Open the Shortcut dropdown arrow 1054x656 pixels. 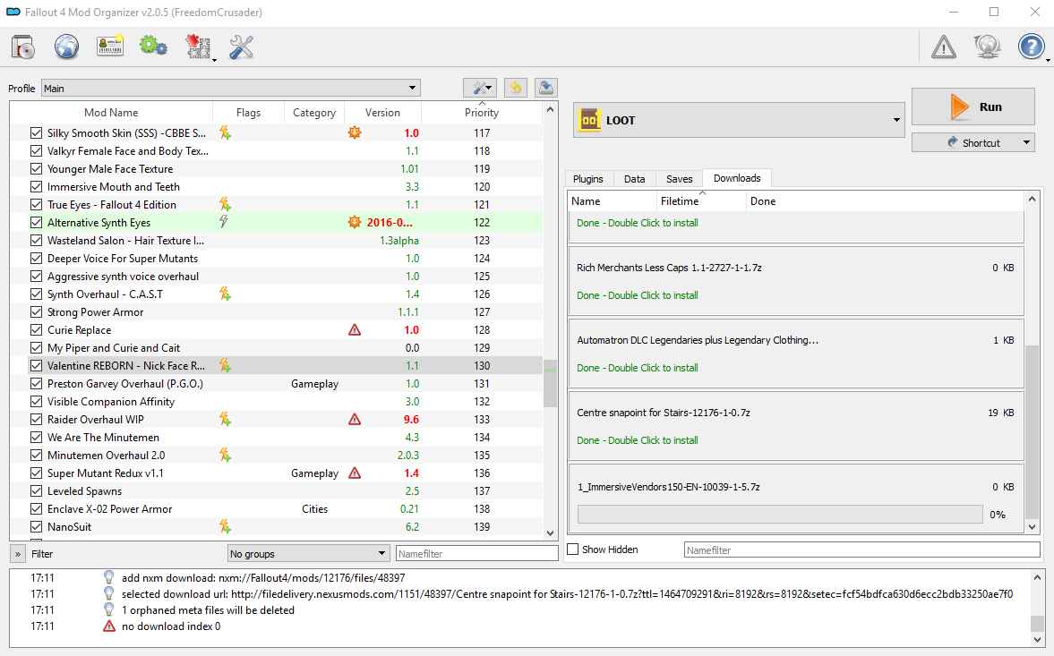point(1026,142)
